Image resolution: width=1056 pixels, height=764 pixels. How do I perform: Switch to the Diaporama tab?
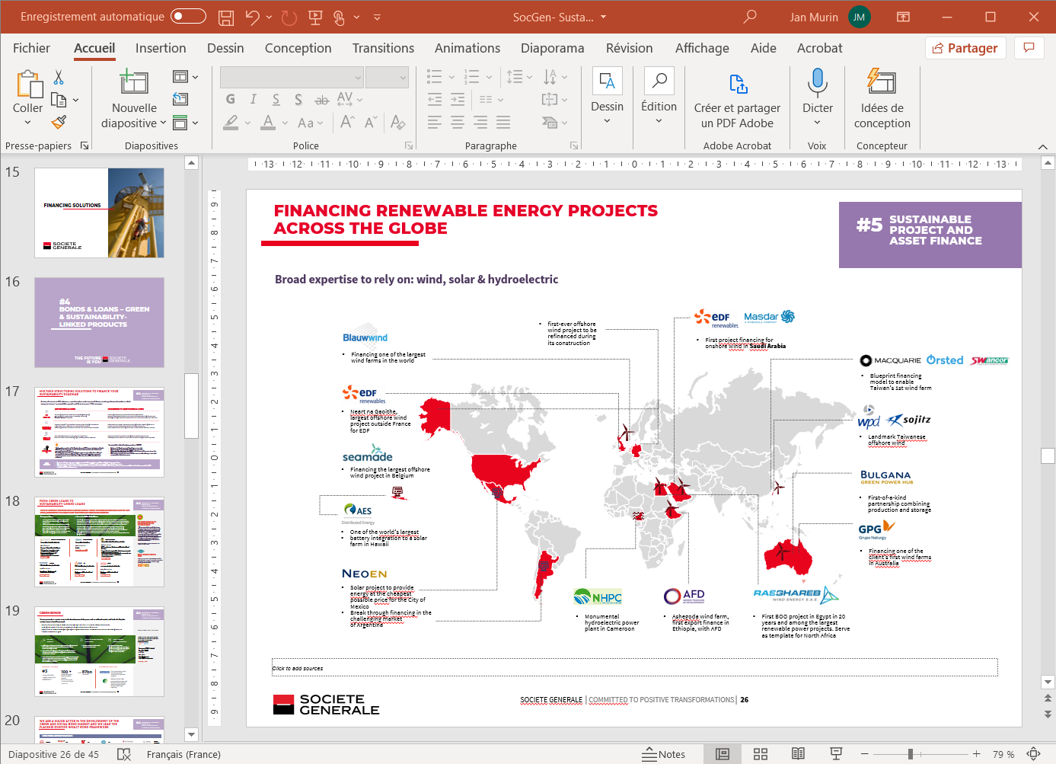pos(553,48)
